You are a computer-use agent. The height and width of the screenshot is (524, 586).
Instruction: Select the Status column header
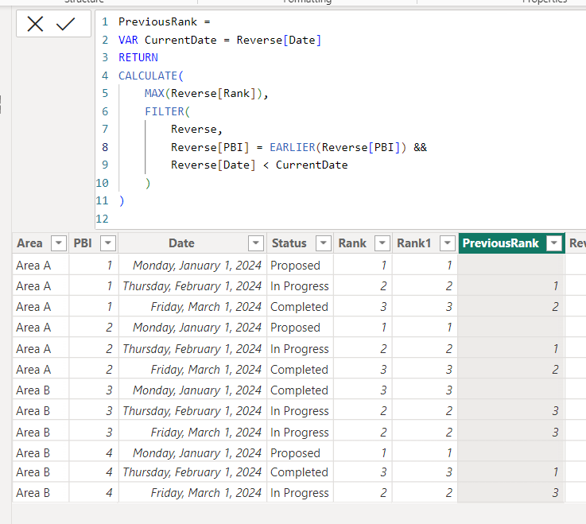[x=289, y=243]
